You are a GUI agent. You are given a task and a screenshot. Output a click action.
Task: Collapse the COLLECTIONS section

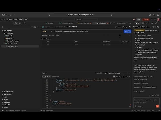(x=2, y=30)
